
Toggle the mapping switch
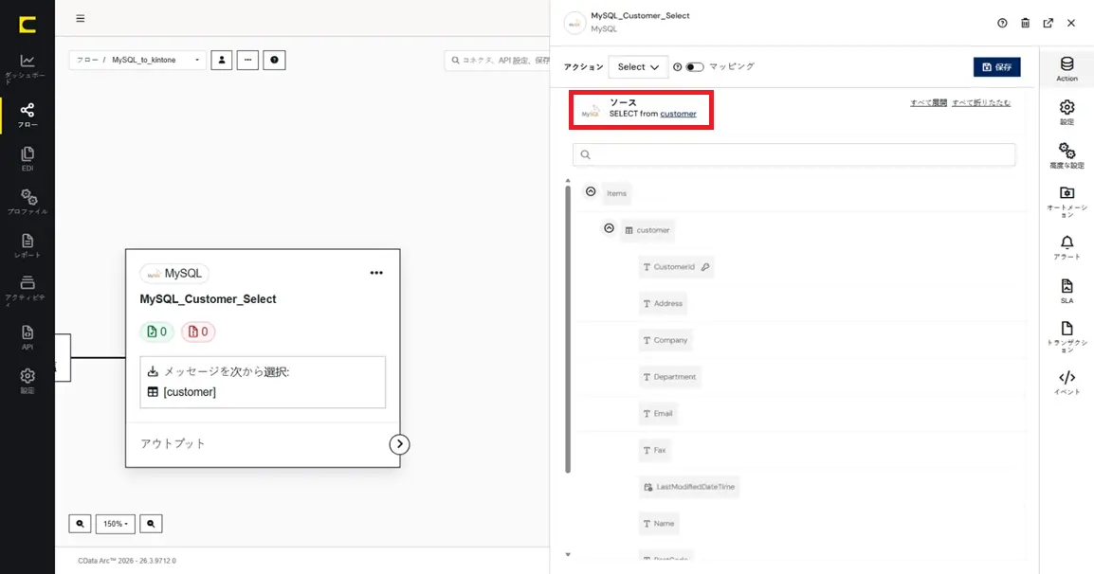[695, 67]
